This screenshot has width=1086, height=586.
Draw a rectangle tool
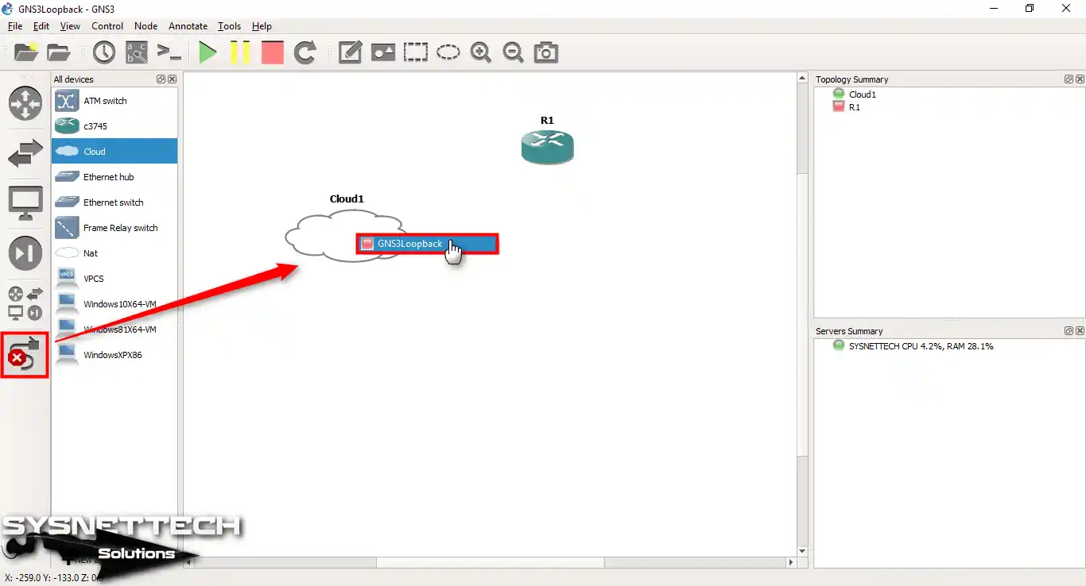[415, 52]
